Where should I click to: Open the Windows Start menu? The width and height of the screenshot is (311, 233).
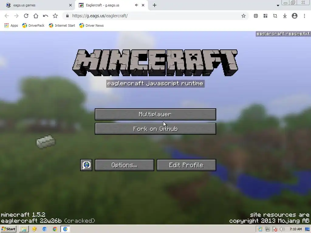pos(8,229)
